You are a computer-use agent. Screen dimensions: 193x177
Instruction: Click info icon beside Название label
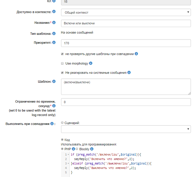[54, 23]
